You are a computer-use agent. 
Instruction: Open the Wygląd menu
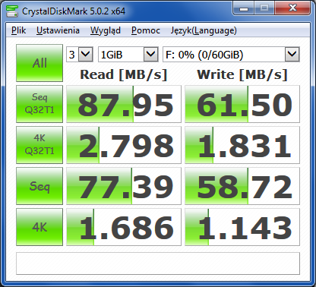(x=106, y=30)
